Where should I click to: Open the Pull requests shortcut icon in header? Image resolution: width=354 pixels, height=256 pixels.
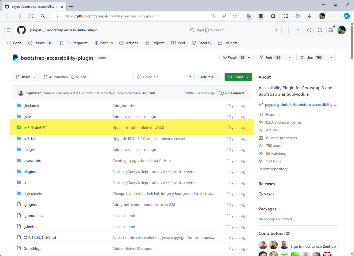(x=320, y=30)
